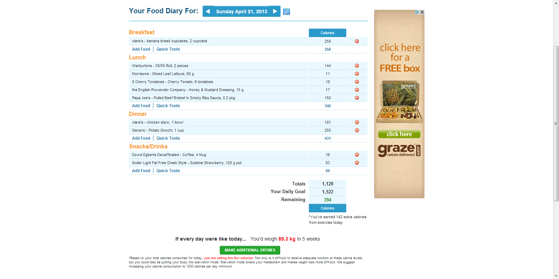The height and width of the screenshot is (279, 559).
Task: Close the graze advertisement
Action: point(422,12)
